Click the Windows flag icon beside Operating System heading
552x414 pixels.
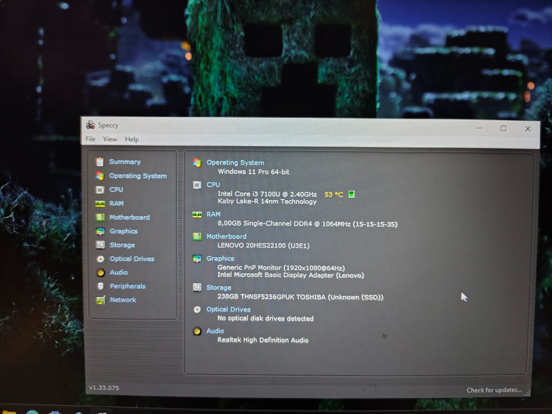click(x=197, y=163)
